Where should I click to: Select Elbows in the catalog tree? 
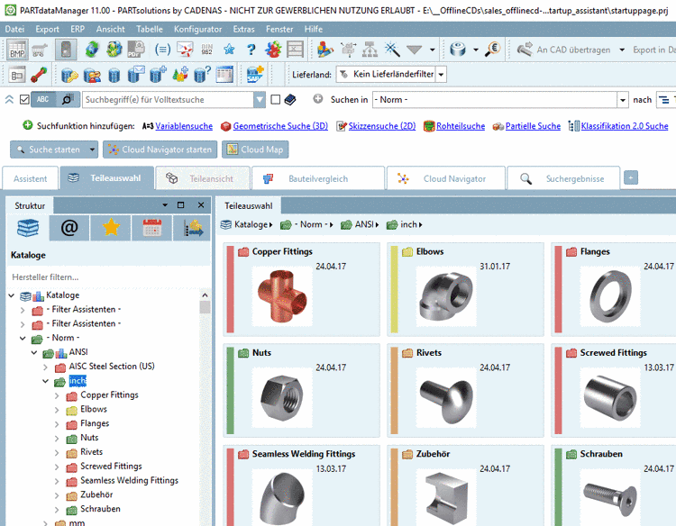pos(94,409)
